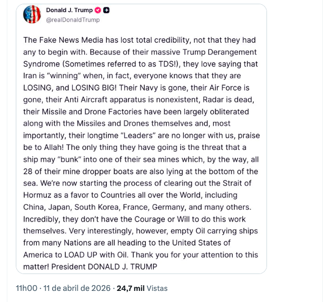The width and height of the screenshot is (336, 302).
Task: Open the Donald J. Trump display name
Action: 69,10
